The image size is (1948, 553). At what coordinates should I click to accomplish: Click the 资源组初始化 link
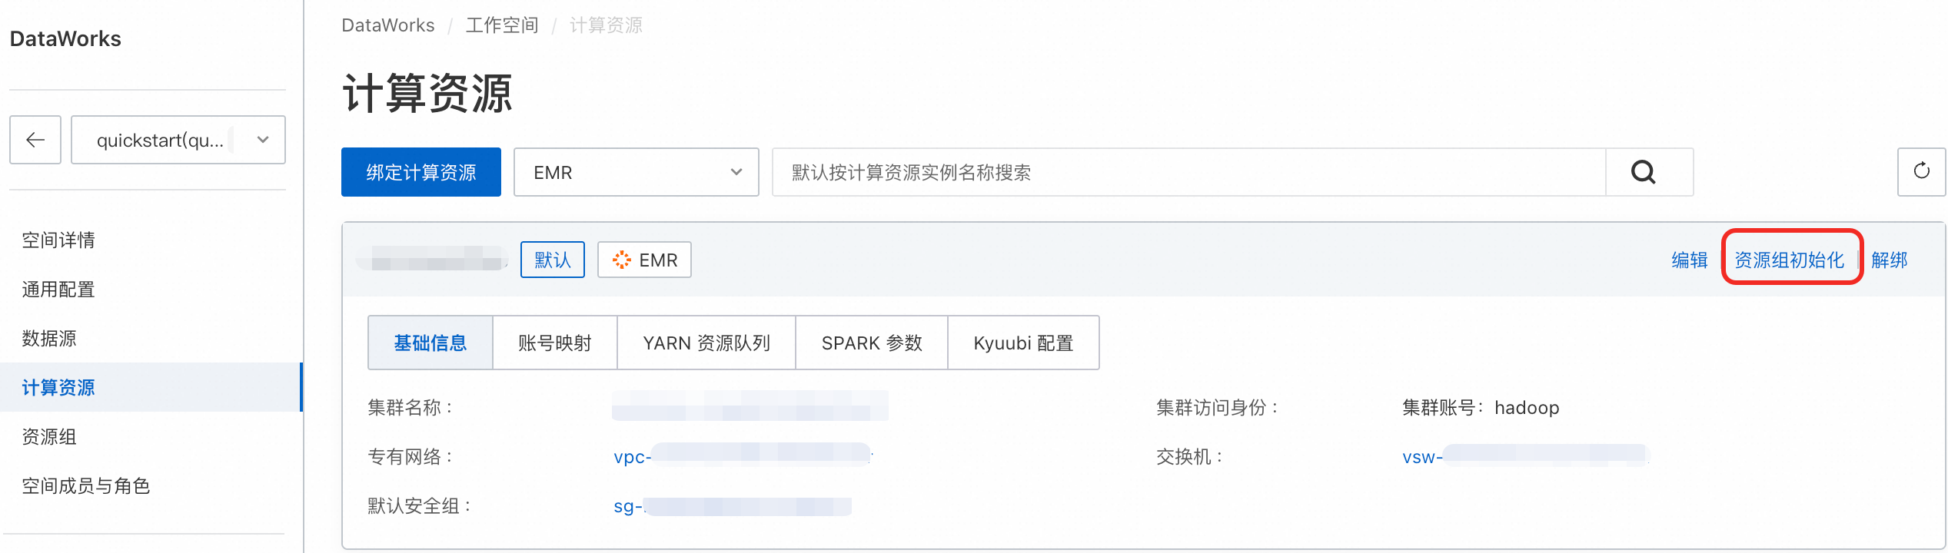1789,260
